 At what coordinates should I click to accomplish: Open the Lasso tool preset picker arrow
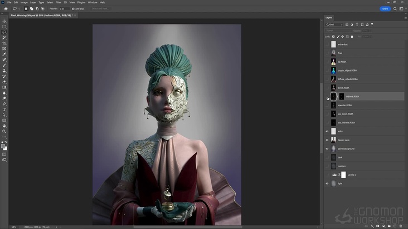19,9
